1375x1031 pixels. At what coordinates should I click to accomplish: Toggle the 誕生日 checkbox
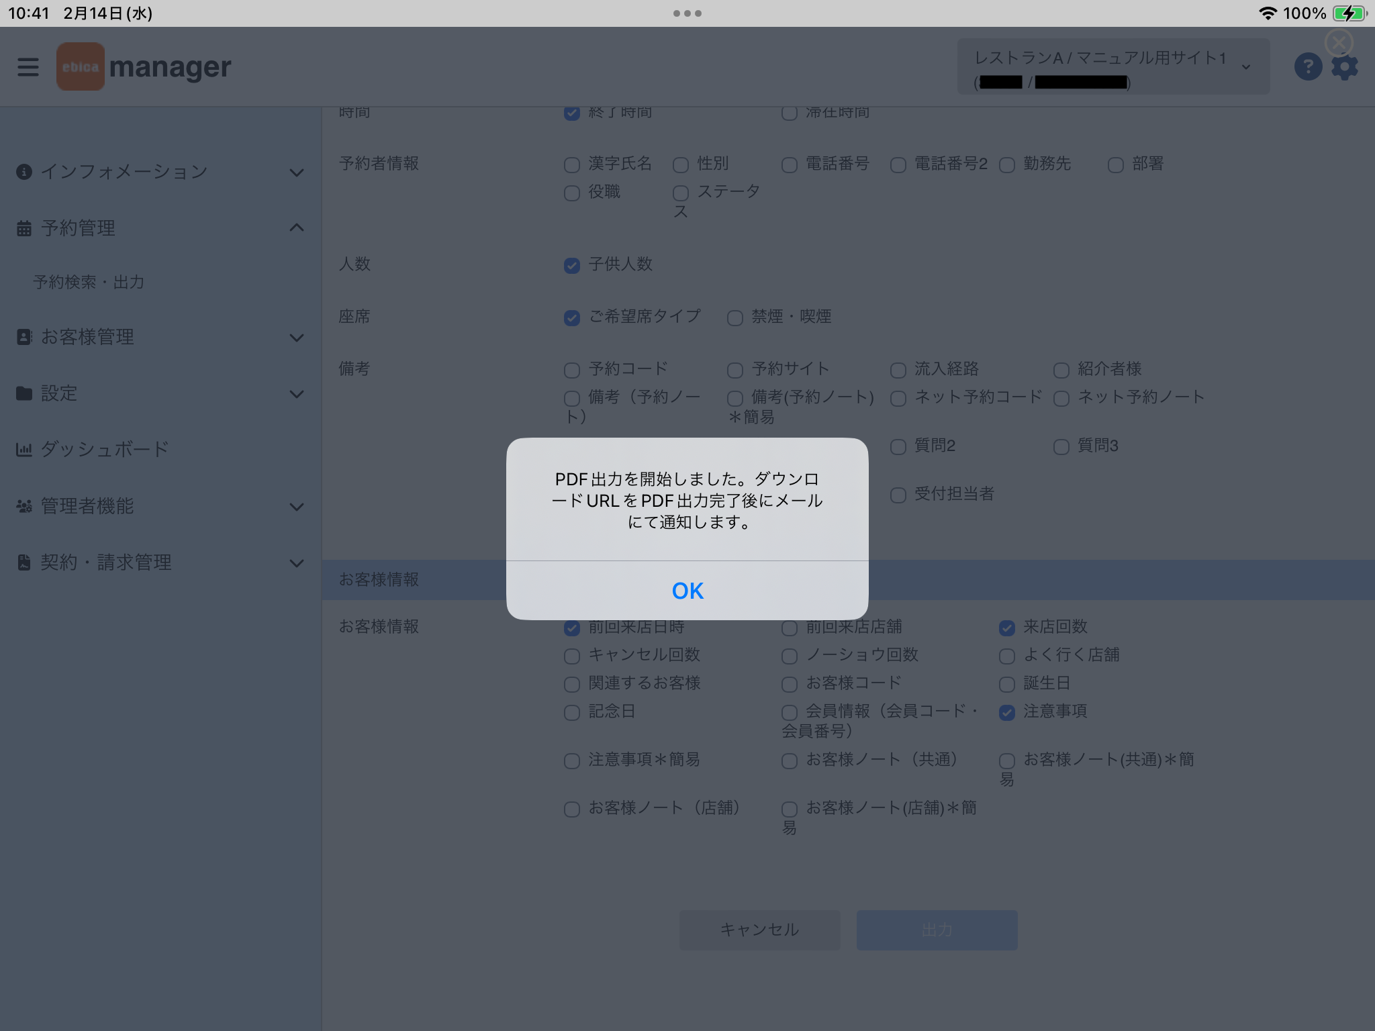[x=1007, y=685]
